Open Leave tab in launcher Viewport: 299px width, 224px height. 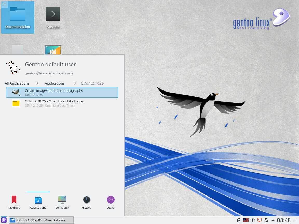pyautogui.click(x=111, y=202)
